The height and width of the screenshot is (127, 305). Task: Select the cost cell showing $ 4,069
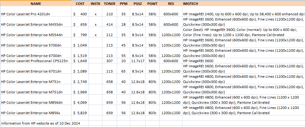[80, 99]
